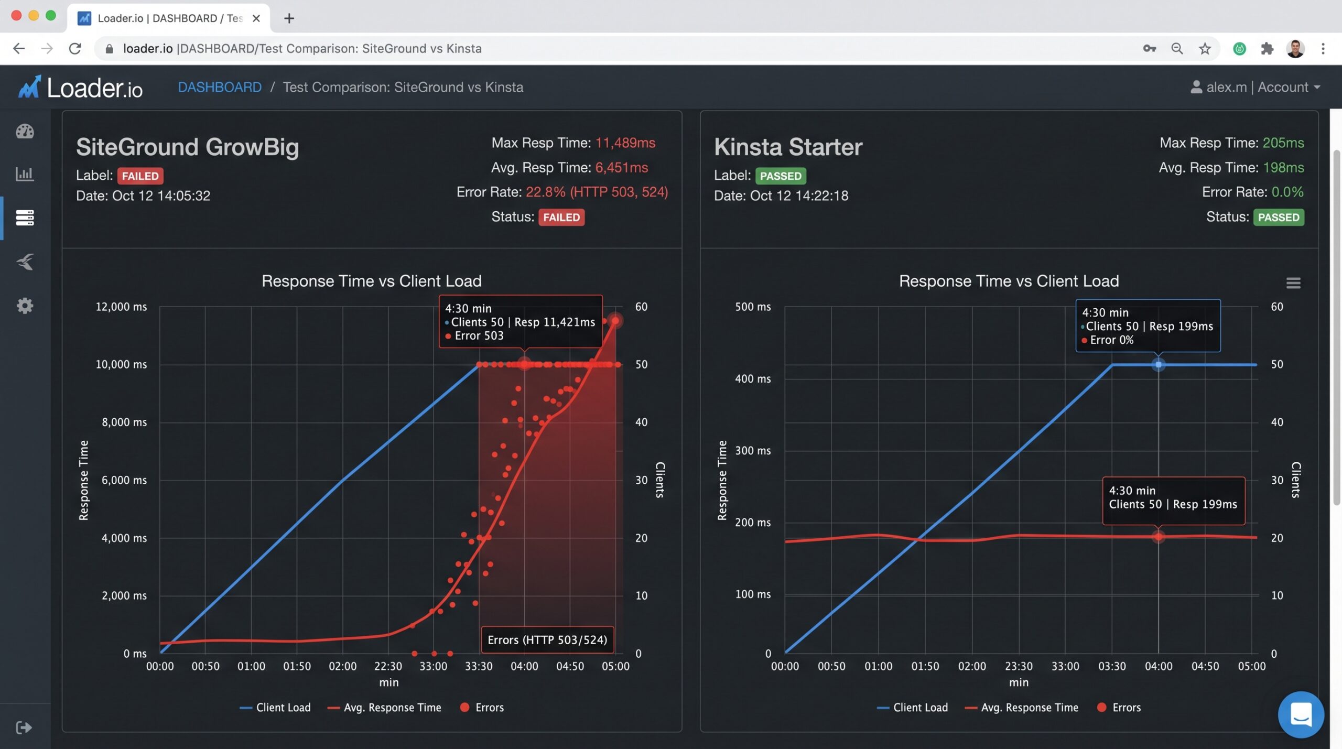
Task: Click SiteGround average response time '6,451ms'
Action: 622,168
